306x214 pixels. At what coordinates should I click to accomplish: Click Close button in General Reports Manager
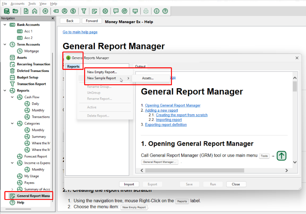(236, 184)
